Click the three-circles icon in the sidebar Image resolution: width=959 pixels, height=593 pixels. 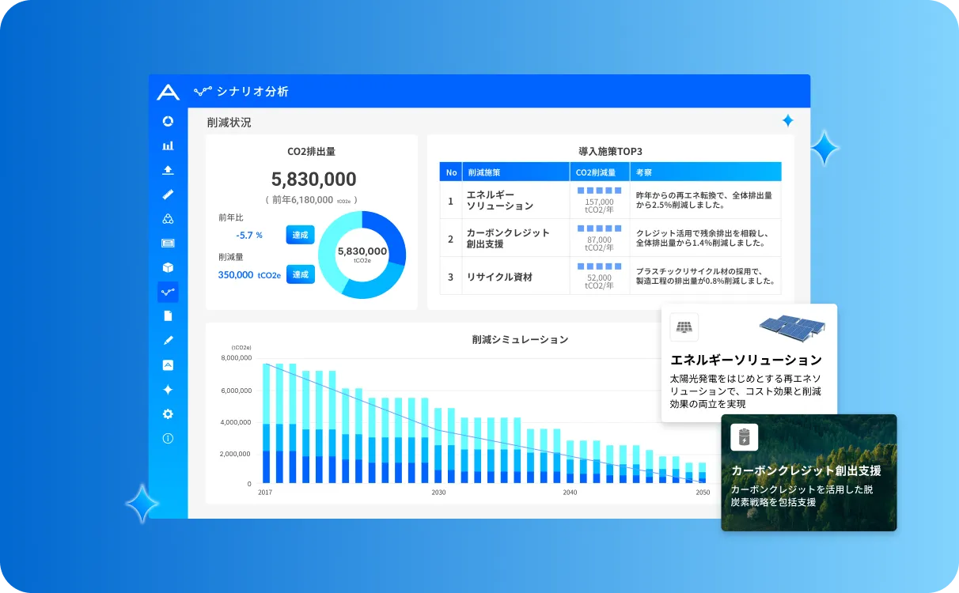[x=168, y=219]
